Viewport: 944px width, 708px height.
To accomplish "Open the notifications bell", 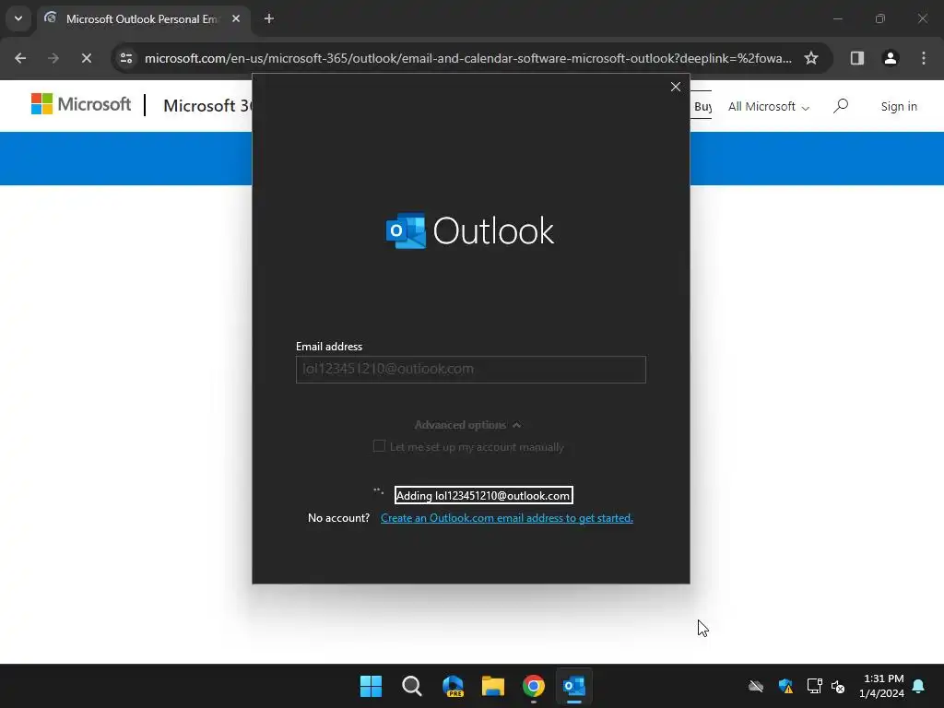I will tap(919, 686).
